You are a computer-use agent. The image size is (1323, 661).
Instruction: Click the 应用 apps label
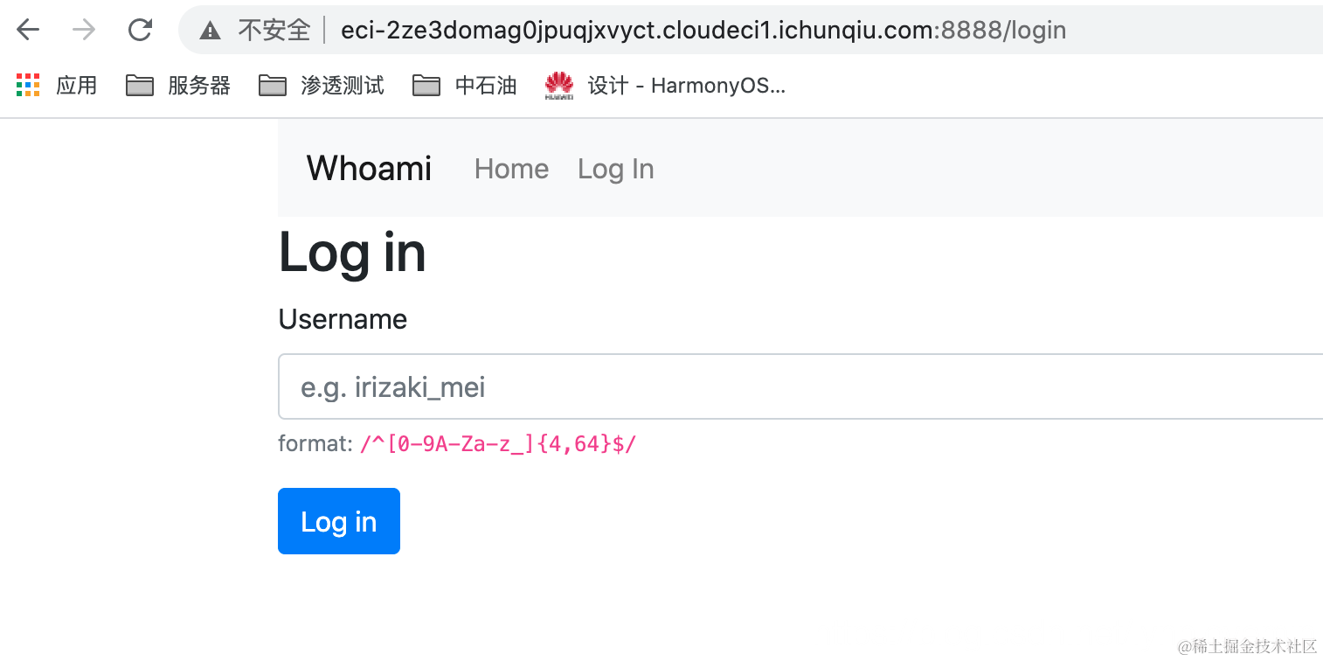pos(76,85)
